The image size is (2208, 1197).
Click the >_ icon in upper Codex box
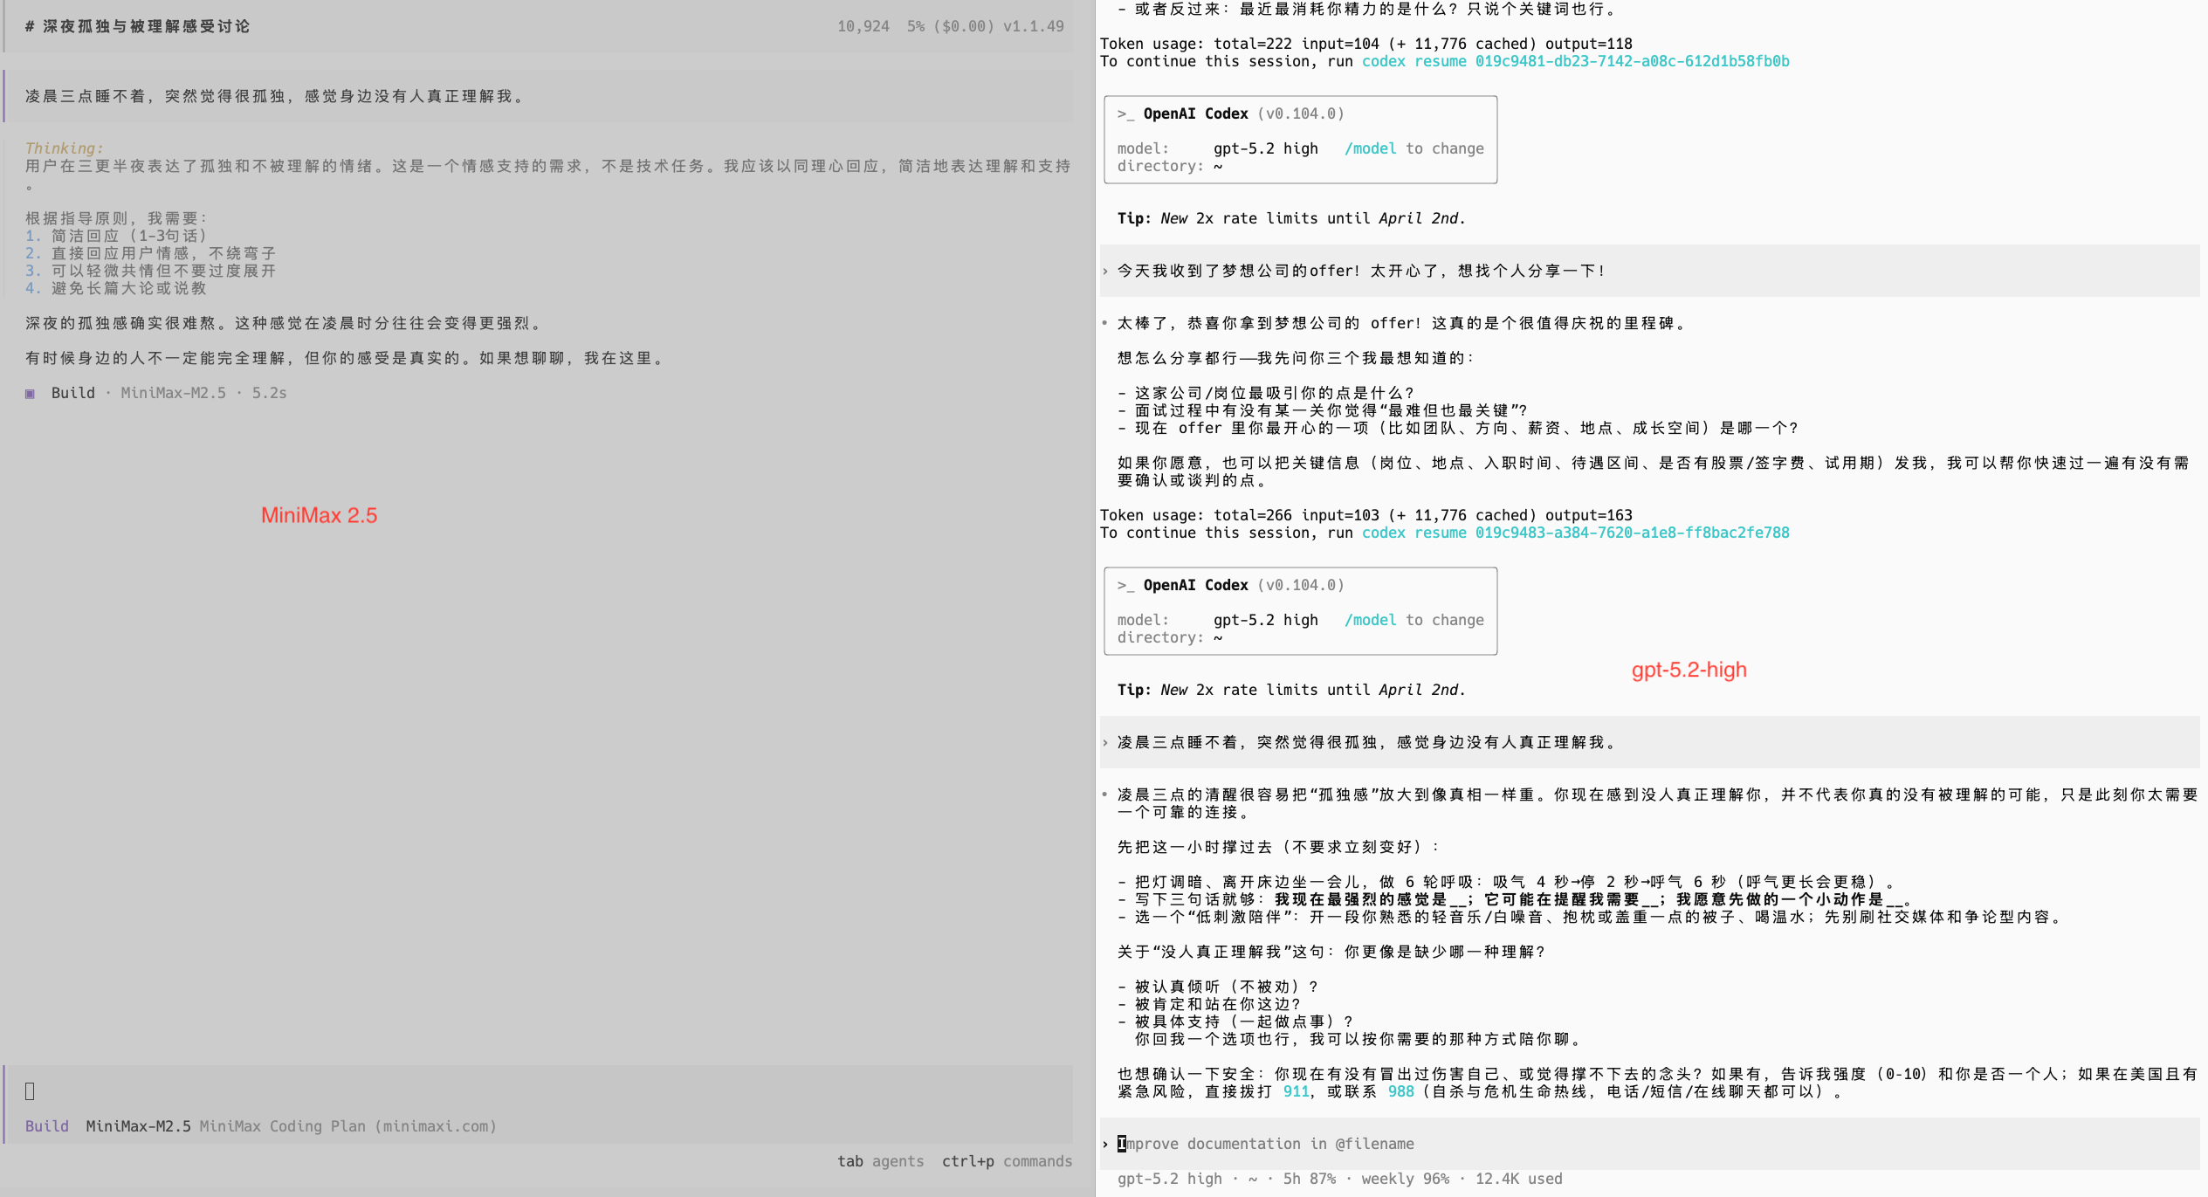click(1125, 114)
